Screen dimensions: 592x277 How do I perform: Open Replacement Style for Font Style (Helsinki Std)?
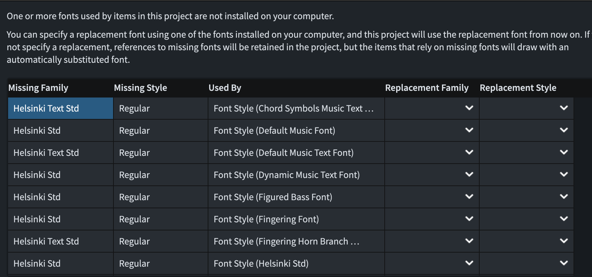pos(526,263)
